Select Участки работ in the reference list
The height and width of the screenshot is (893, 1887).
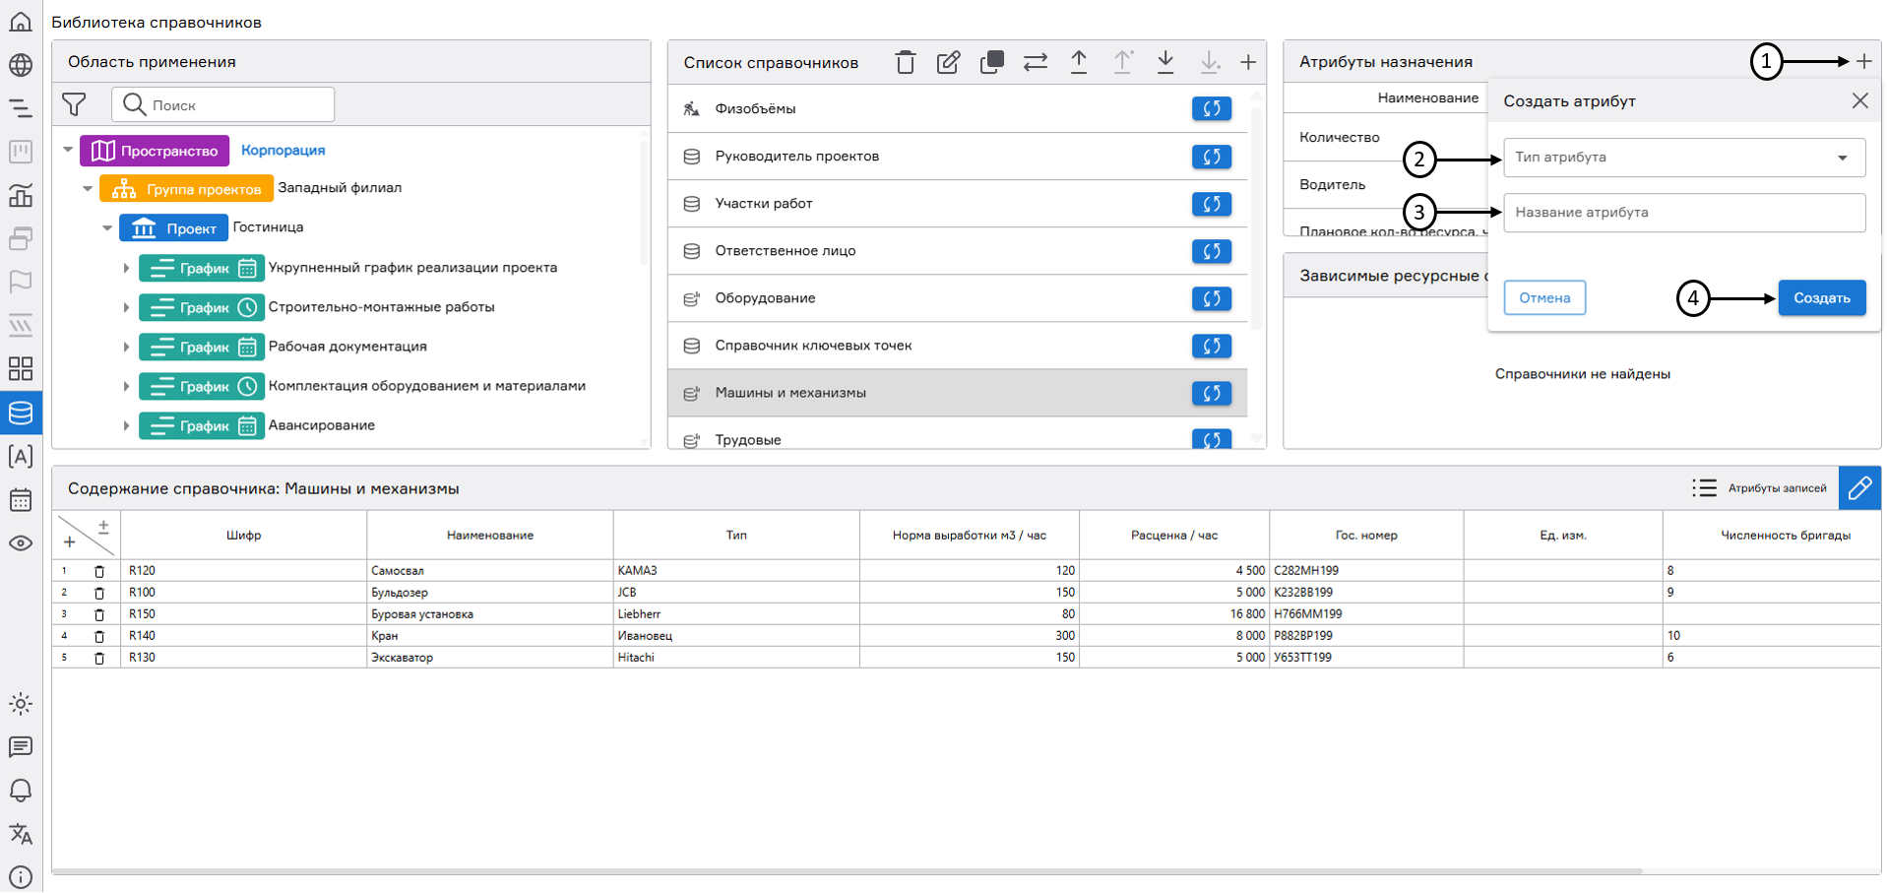click(x=764, y=204)
